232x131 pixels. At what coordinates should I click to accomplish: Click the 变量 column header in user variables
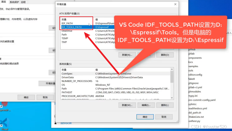(x=77, y=19)
